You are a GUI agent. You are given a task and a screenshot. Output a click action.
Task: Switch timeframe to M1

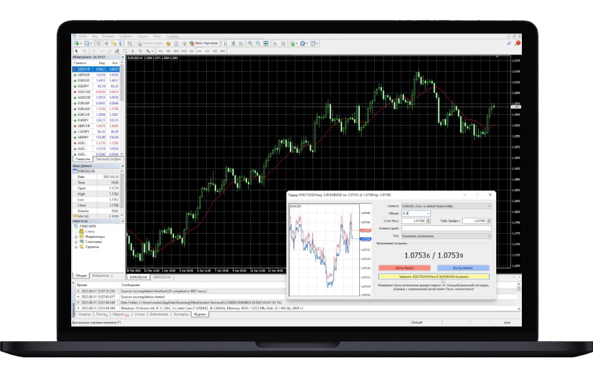coord(161,51)
